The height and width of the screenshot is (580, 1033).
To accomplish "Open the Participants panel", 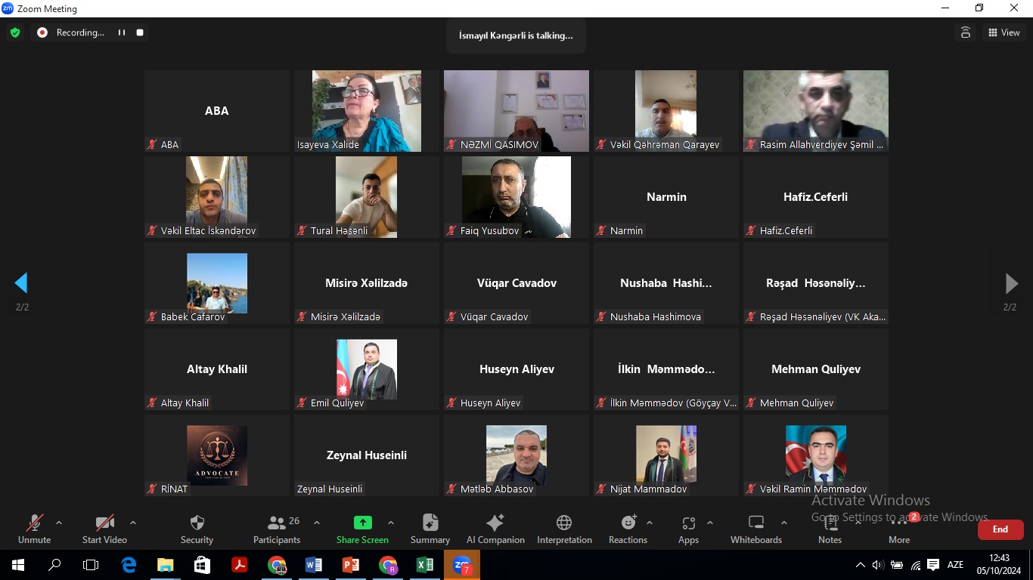I will click(277, 529).
